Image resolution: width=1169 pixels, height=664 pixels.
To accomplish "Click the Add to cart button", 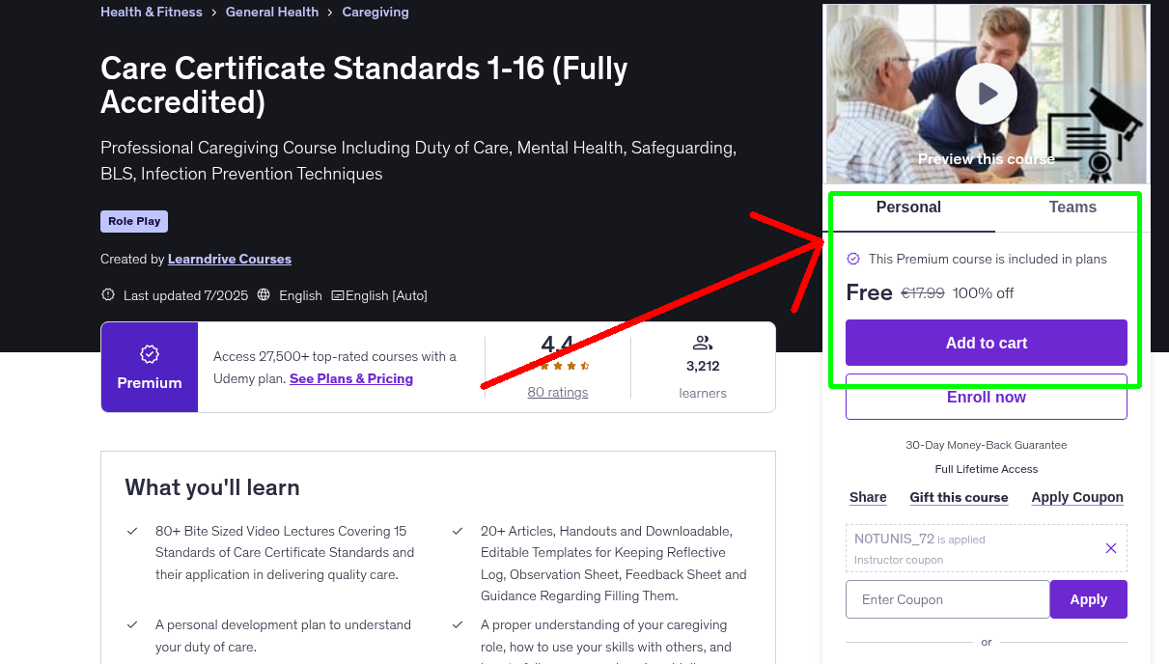I will pyautogui.click(x=986, y=343).
